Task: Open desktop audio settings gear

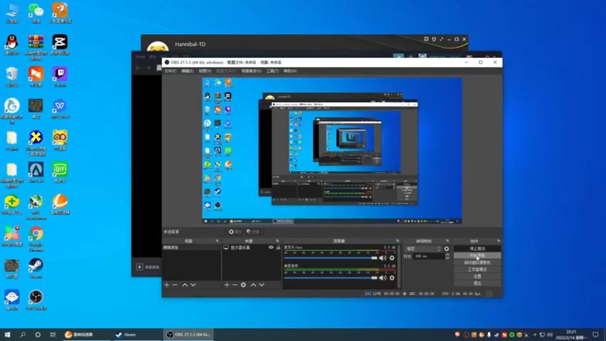Action: tap(392, 277)
